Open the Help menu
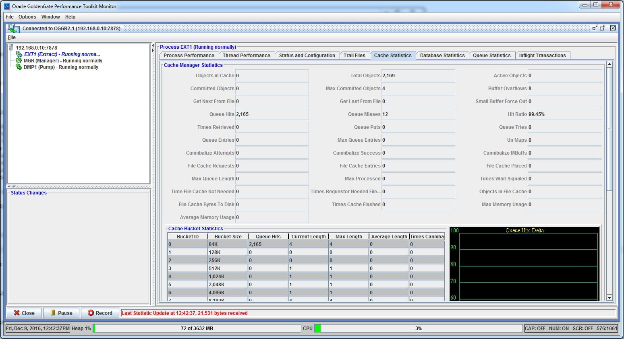This screenshot has height=339, width=624. click(70, 17)
